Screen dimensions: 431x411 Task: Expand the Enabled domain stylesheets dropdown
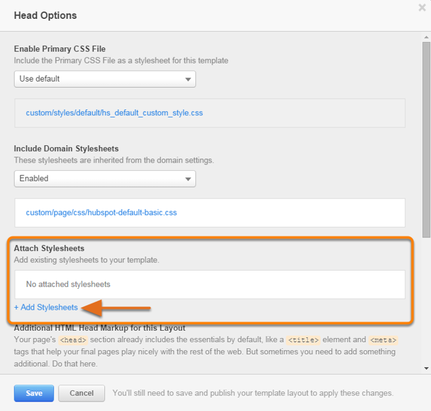coord(105,179)
